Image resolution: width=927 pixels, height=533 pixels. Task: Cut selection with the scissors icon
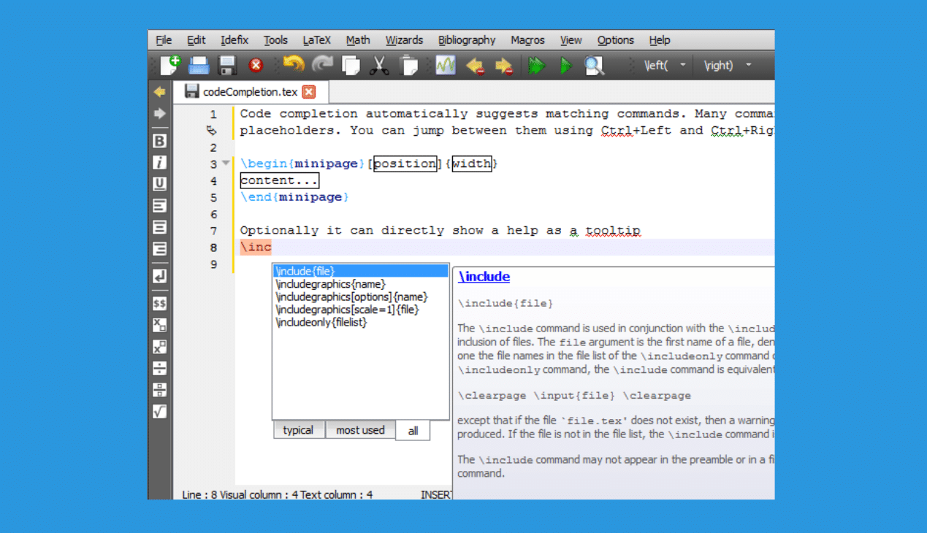point(379,66)
